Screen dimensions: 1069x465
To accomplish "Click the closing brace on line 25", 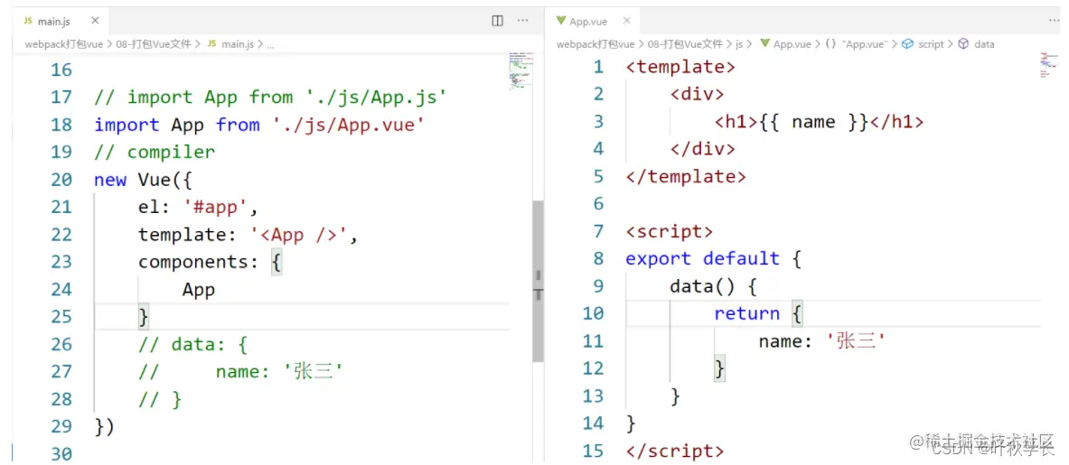I will (144, 317).
